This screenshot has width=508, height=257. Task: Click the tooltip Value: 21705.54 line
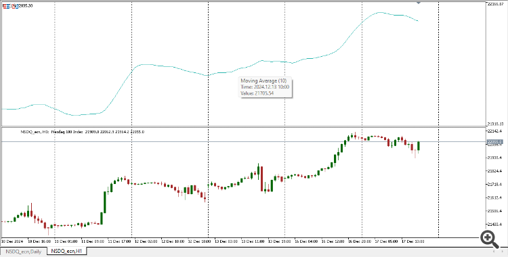[257, 93]
